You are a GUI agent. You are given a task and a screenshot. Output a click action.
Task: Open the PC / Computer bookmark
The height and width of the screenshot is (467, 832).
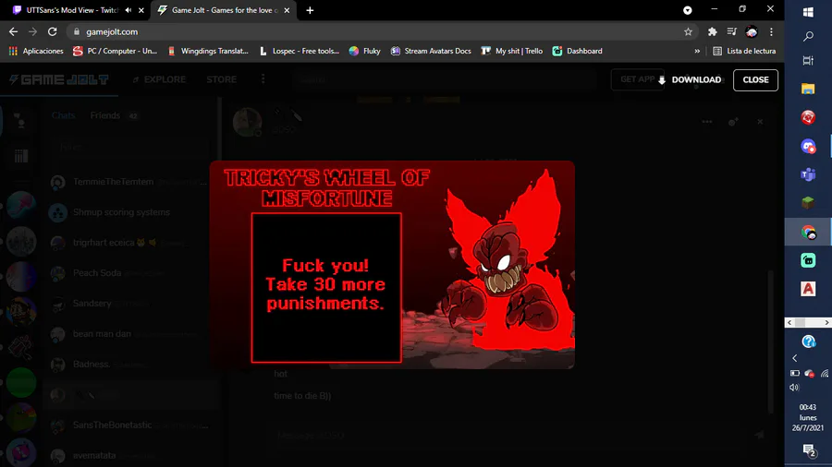click(116, 51)
